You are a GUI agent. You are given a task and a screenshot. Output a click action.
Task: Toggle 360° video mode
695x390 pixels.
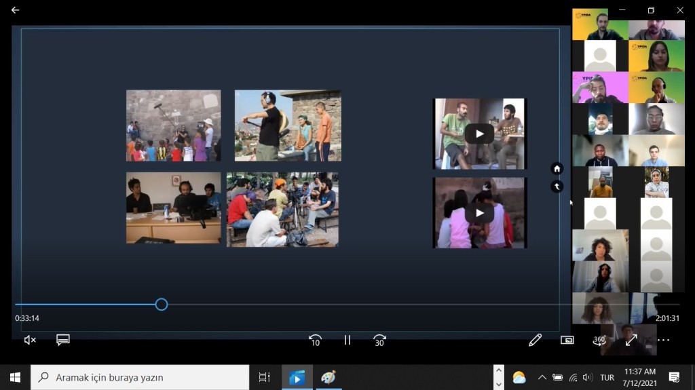click(x=599, y=340)
